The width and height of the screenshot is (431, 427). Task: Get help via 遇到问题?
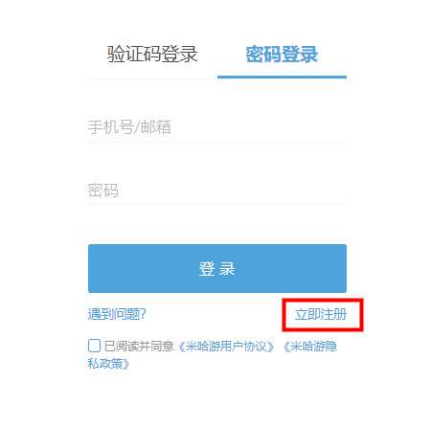point(117,314)
